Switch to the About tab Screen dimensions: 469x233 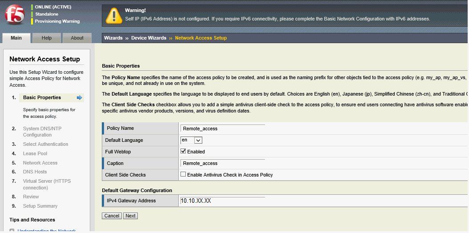(77, 38)
